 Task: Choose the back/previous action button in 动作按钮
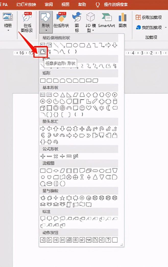[43, 240]
